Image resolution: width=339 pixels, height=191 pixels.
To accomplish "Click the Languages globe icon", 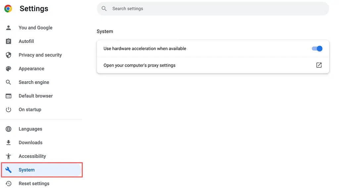I will click(9, 129).
